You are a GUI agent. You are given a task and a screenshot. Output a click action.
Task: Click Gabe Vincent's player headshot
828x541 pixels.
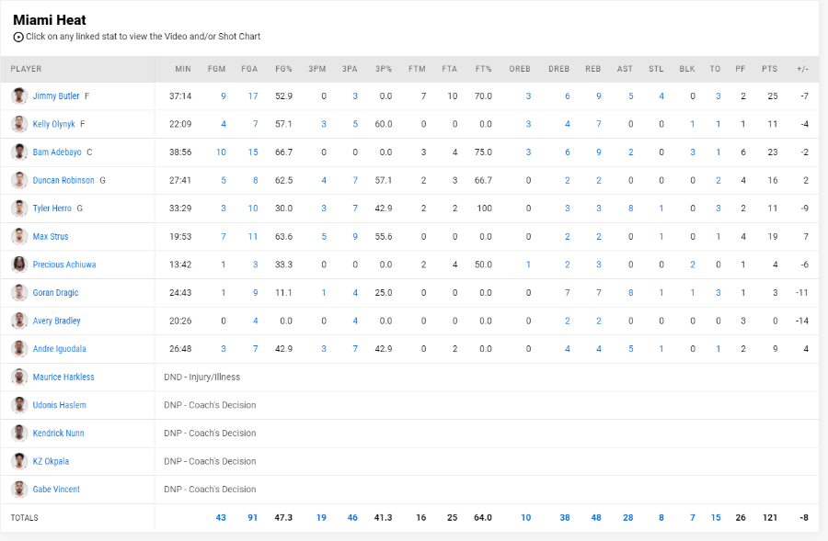tap(19, 490)
